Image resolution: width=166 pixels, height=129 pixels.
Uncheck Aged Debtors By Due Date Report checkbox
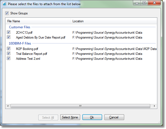pos(9,37)
